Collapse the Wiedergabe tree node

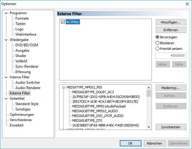(6, 40)
